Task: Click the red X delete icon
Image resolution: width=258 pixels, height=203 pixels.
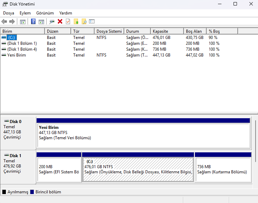Action: pos(60,21)
